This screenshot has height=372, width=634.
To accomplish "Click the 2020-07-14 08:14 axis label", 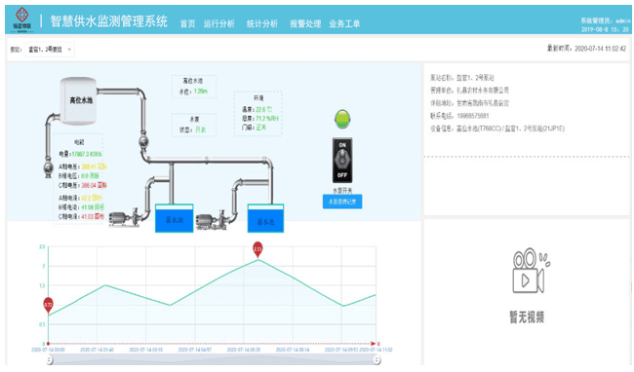I will click(x=293, y=350).
